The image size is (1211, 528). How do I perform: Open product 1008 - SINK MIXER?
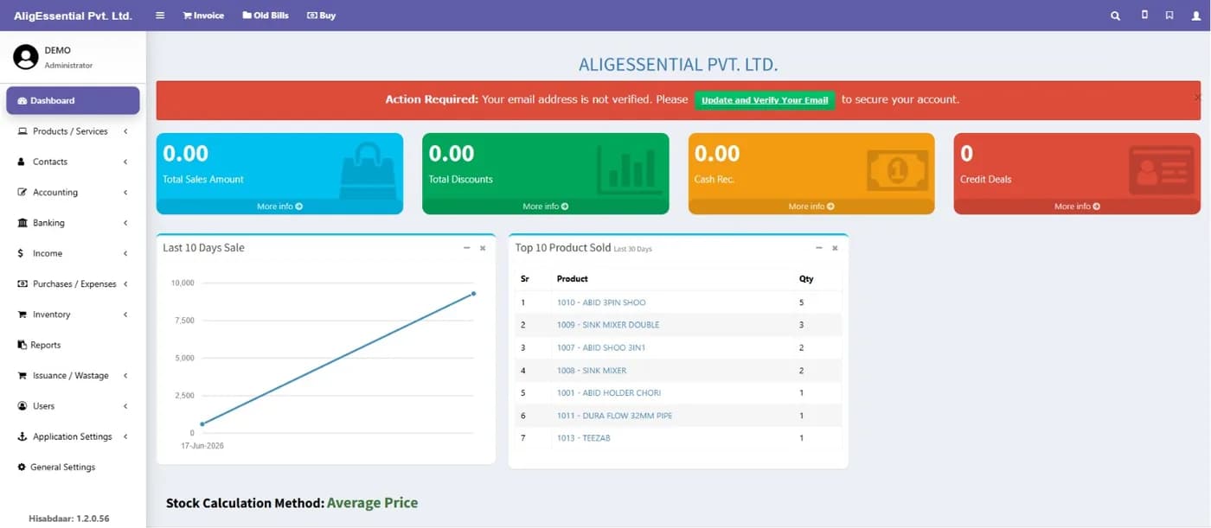592,371
